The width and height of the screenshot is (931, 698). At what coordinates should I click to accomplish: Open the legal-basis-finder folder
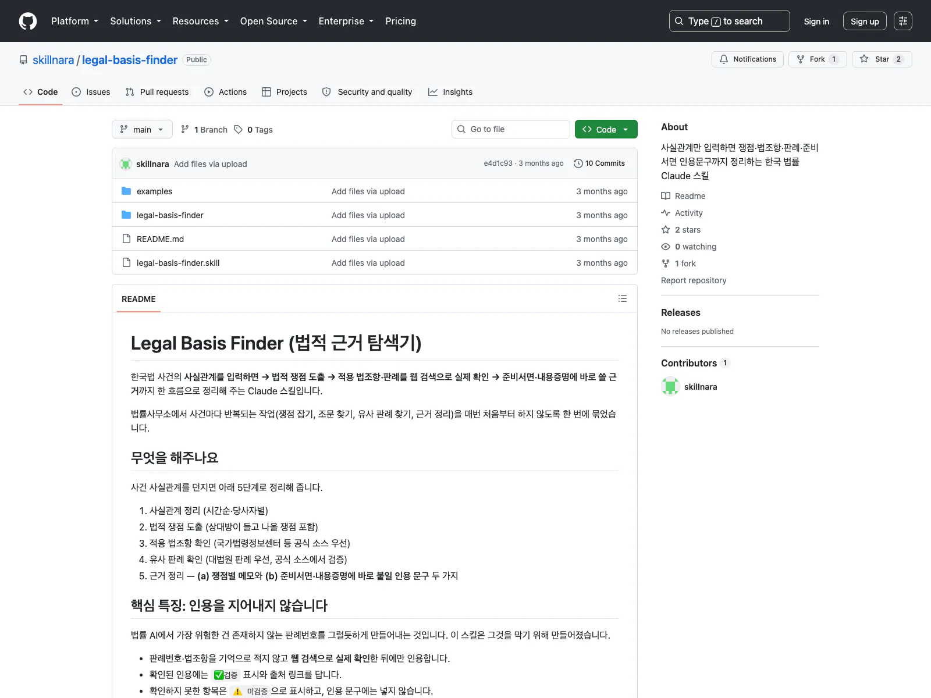tap(170, 215)
